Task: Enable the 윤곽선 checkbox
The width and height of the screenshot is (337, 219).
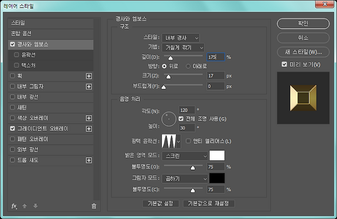Action: [x=16, y=55]
